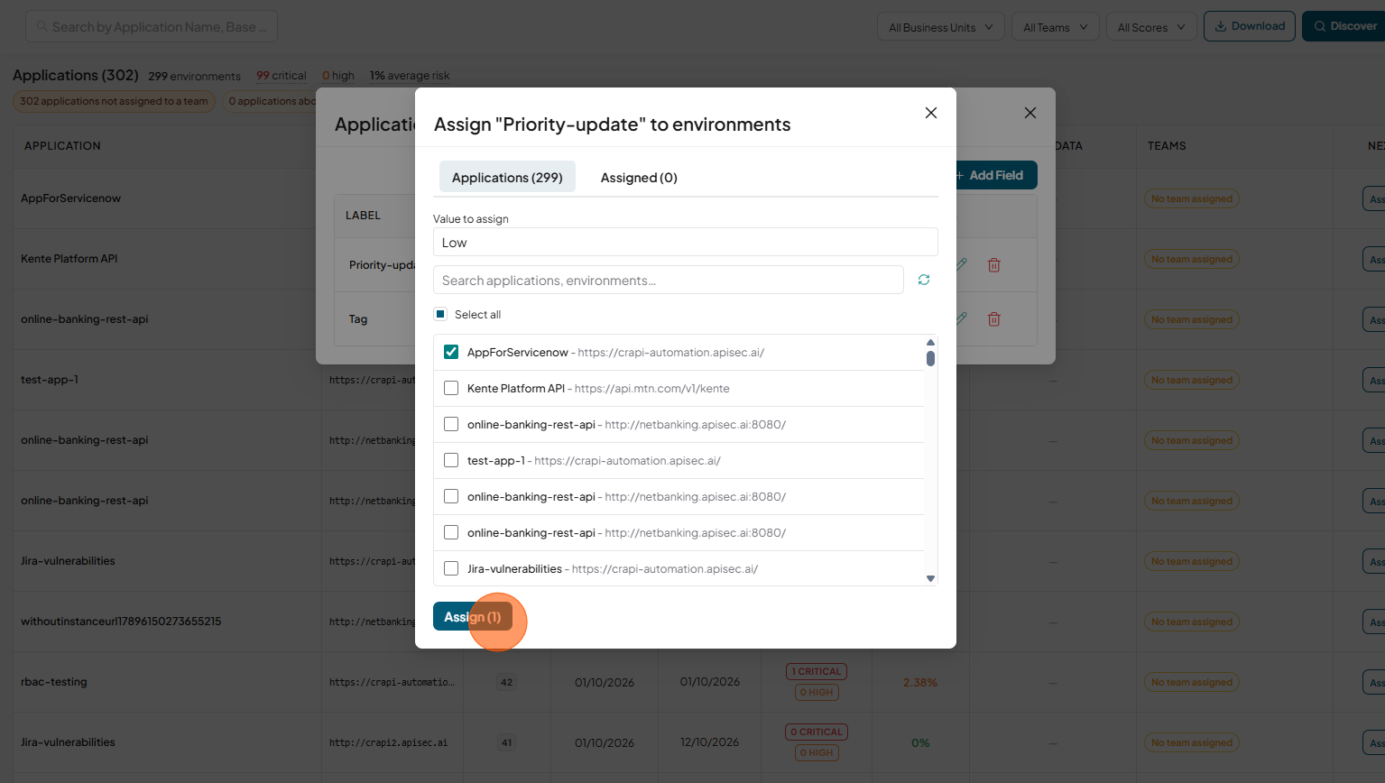This screenshot has width=1385, height=783.
Task: Click the rbac-testing application name
Action: point(54,682)
